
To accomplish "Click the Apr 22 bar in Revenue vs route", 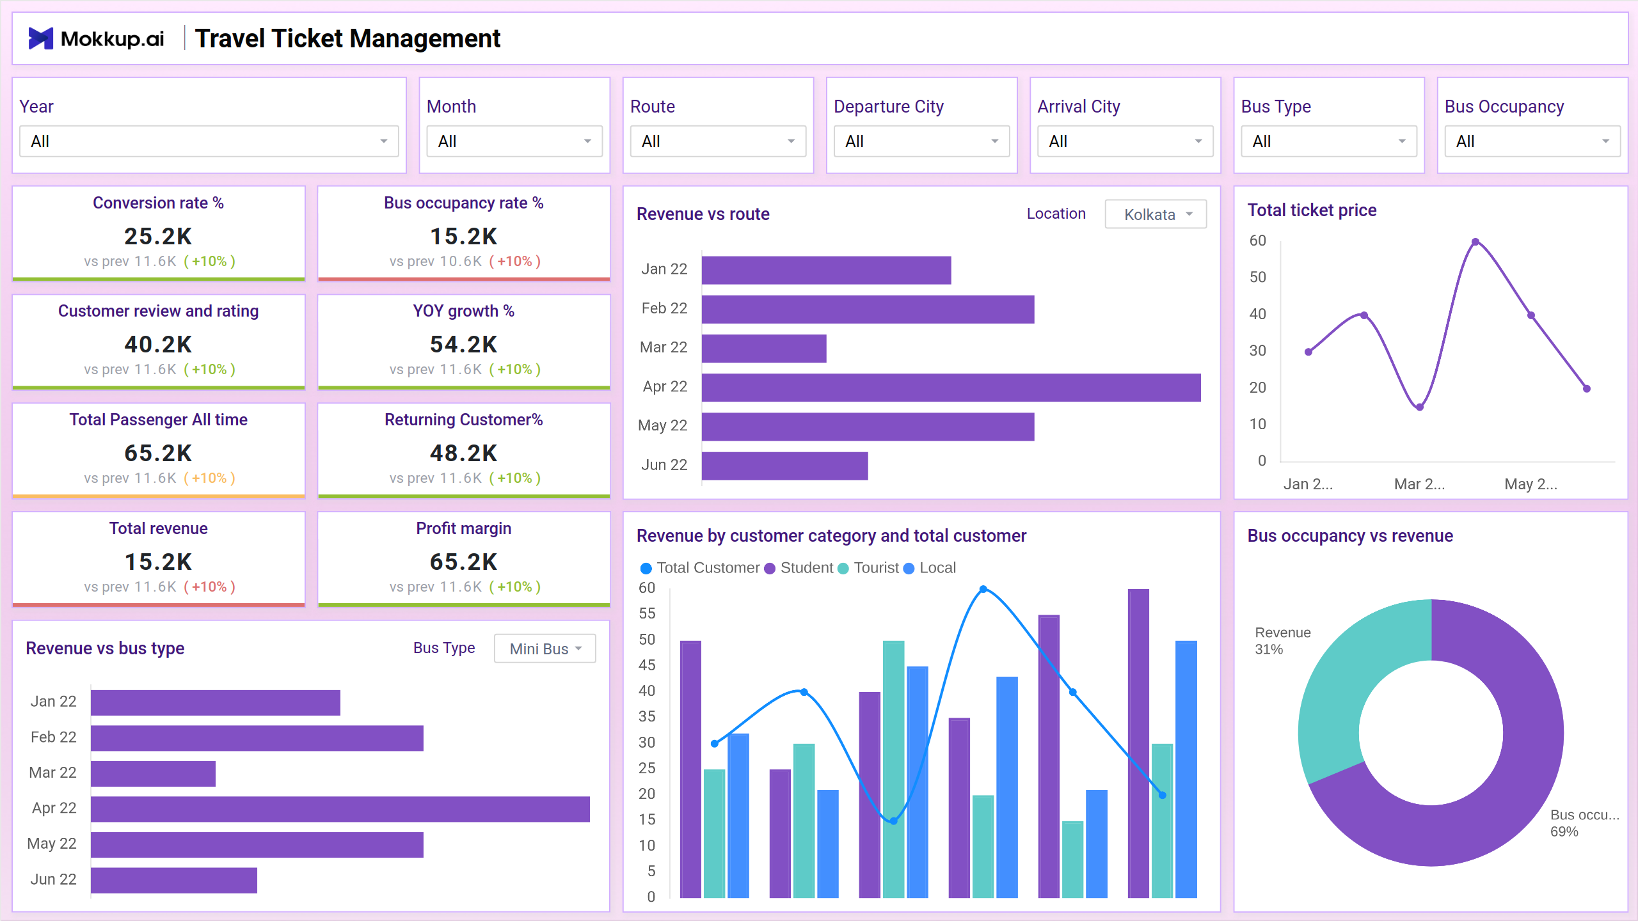I will point(951,388).
